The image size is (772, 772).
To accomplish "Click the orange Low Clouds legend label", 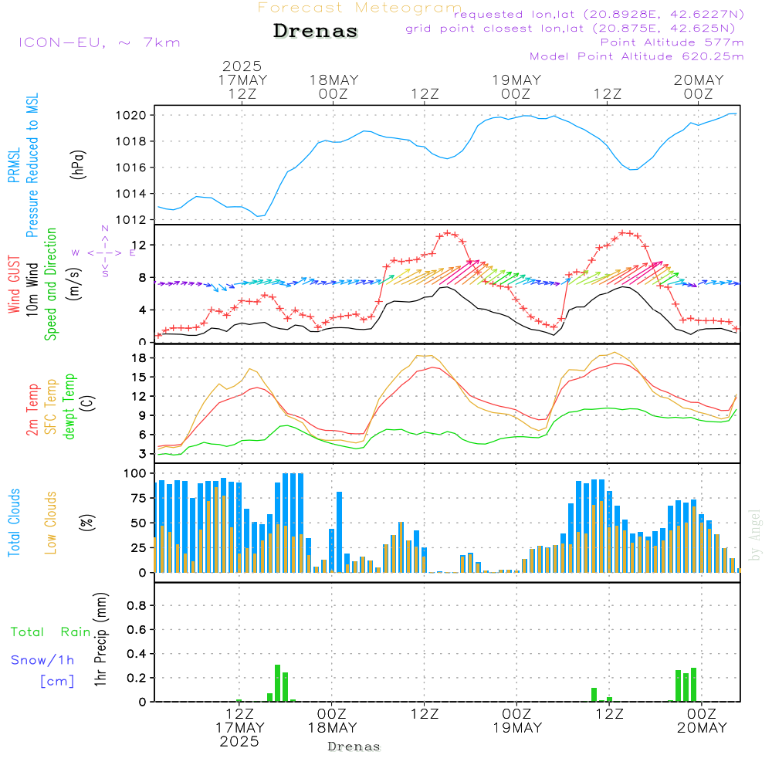I will click(x=51, y=523).
